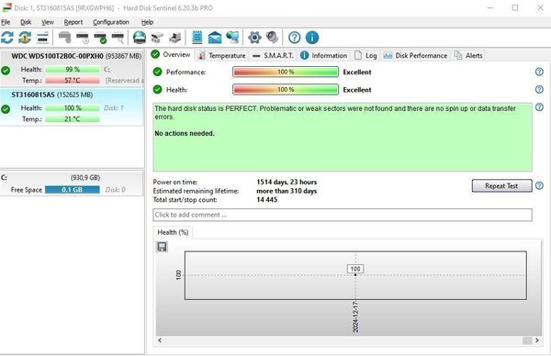Viewport: 551px width, 356px height.
Task: Switch to the Disk Performance tab
Action: [x=415, y=55]
